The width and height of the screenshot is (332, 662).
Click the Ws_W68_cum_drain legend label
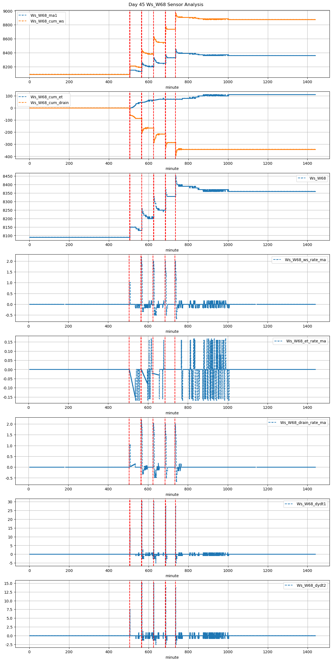[x=49, y=103]
